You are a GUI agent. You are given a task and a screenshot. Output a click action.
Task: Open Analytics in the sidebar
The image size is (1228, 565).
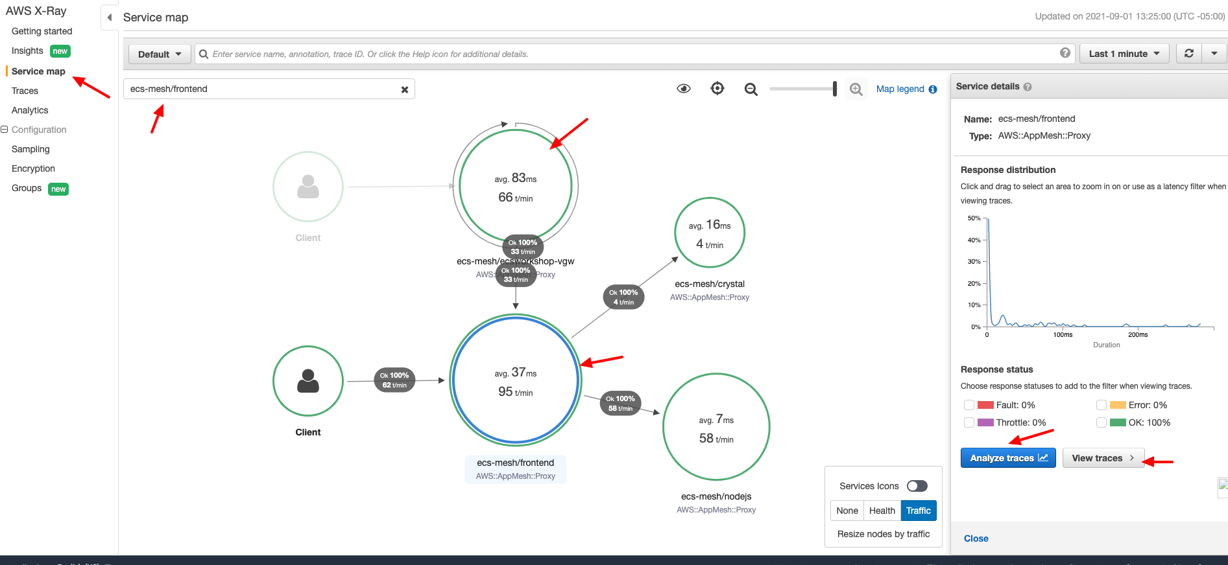[30, 110]
